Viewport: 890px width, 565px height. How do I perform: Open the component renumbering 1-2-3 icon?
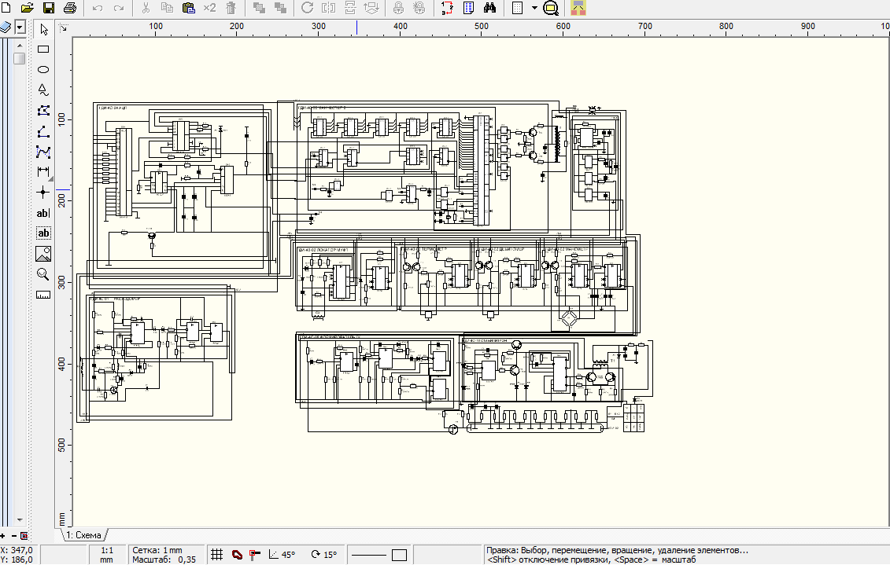[447, 7]
